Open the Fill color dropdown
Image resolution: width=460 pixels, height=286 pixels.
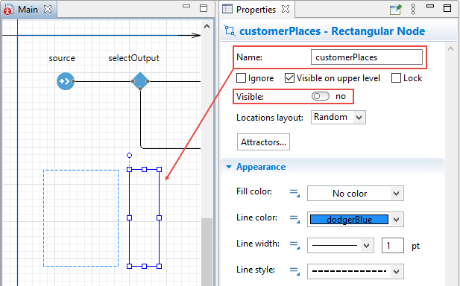click(x=356, y=194)
